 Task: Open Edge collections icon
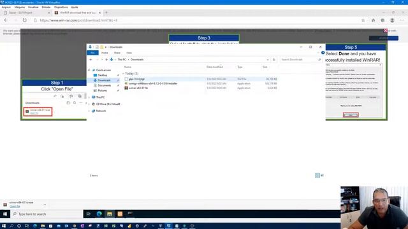[382, 20]
